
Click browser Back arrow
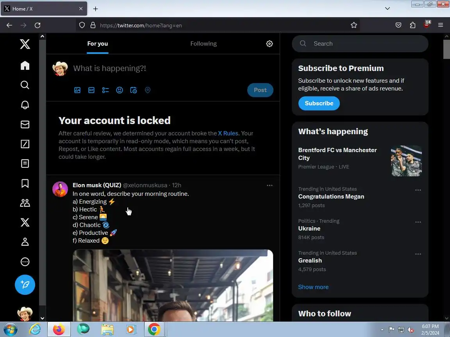pos(9,25)
